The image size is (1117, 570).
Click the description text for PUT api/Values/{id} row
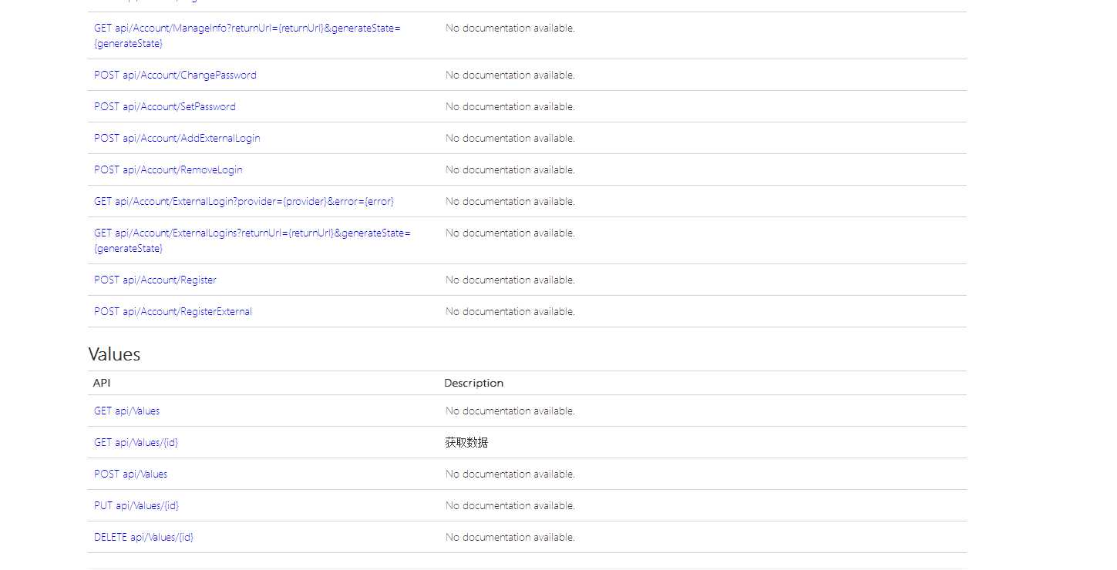click(x=510, y=505)
